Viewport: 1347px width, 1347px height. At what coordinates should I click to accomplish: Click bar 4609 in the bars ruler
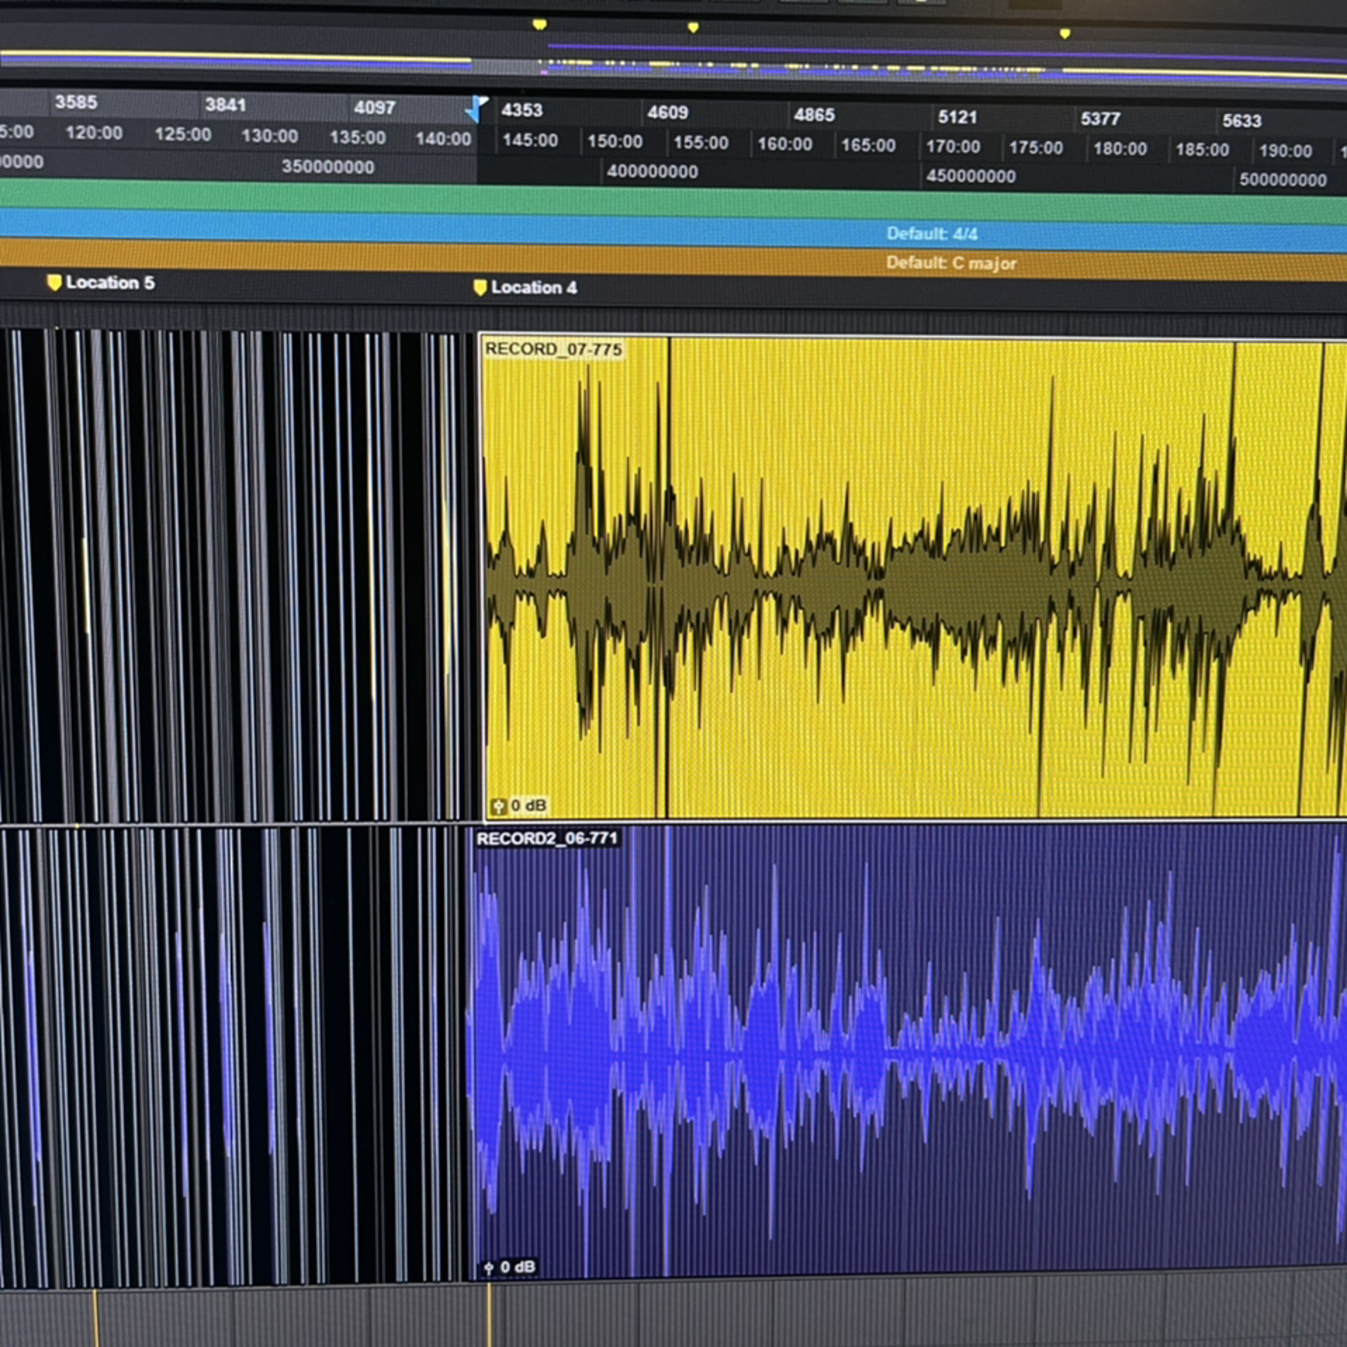click(x=667, y=112)
